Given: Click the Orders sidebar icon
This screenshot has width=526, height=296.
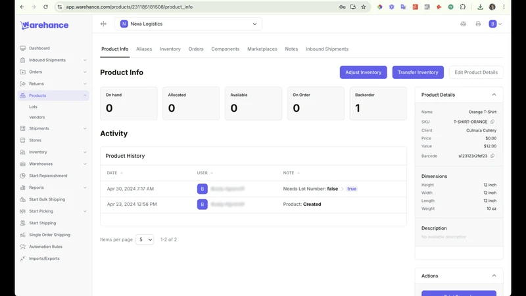Looking at the screenshot, I should click(x=22, y=72).
